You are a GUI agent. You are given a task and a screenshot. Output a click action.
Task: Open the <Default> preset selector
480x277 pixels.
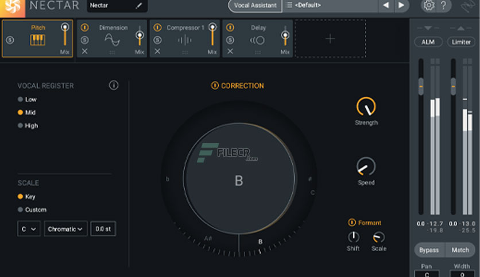[x=331, y=5]
